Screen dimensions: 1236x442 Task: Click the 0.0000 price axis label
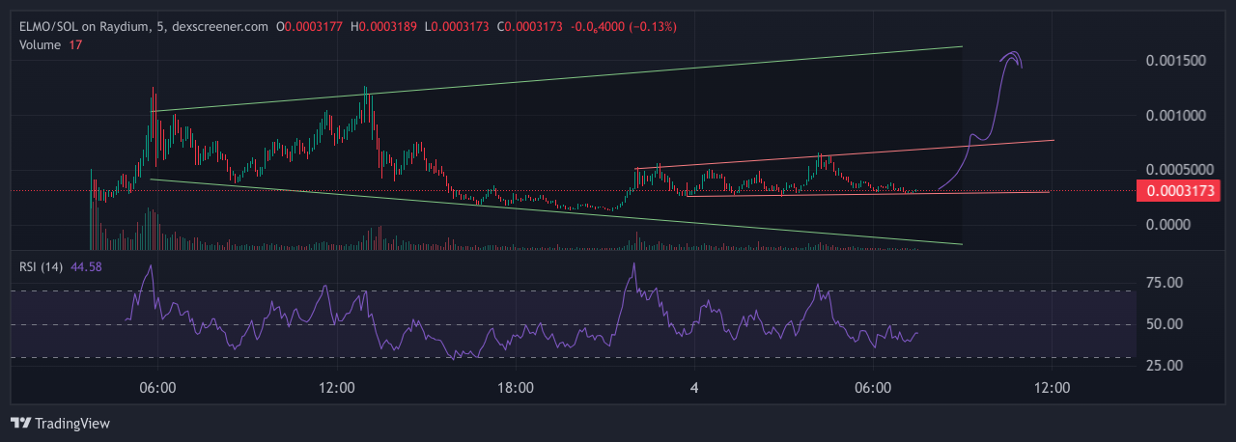point(1170,224)
